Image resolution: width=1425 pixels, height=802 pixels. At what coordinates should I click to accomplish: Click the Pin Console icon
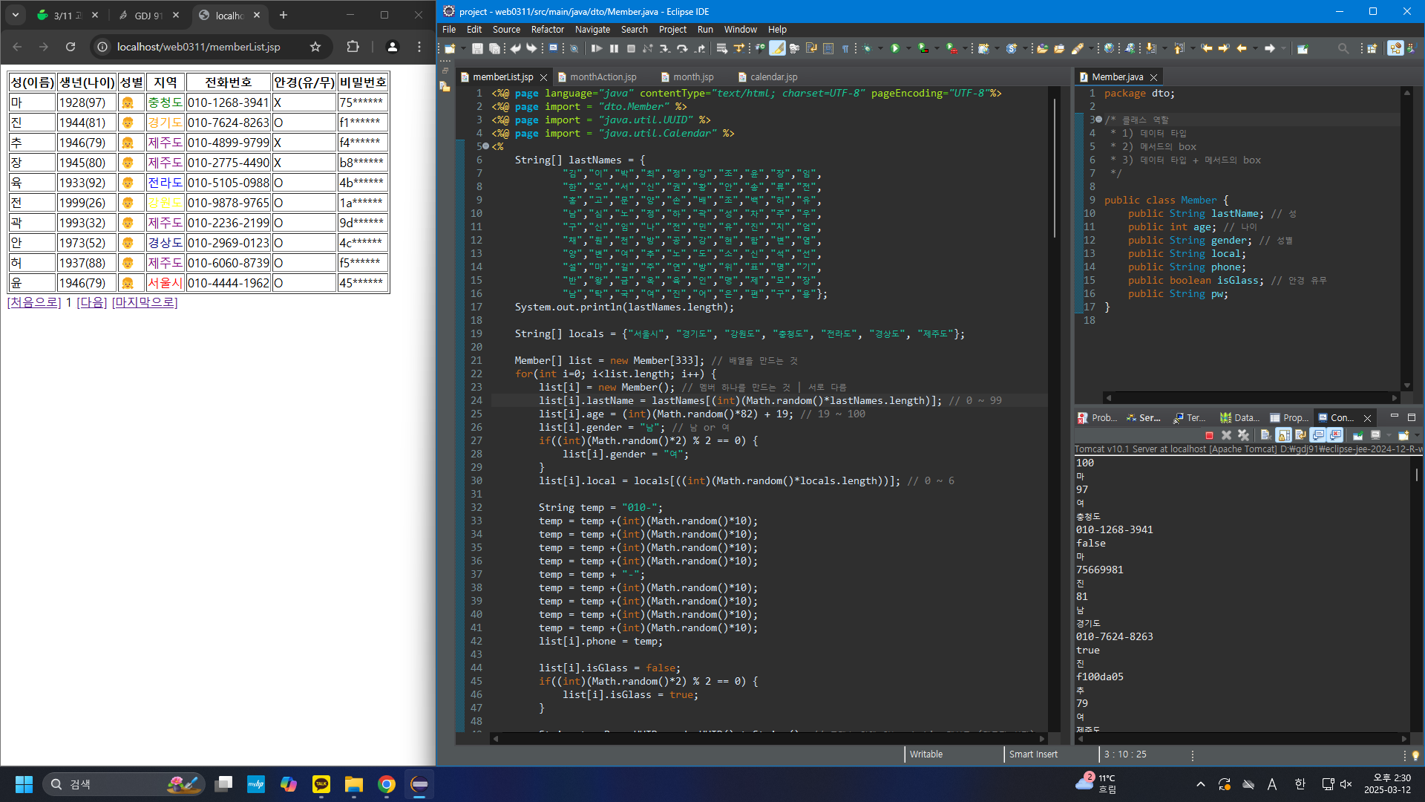click(1357, 435)
